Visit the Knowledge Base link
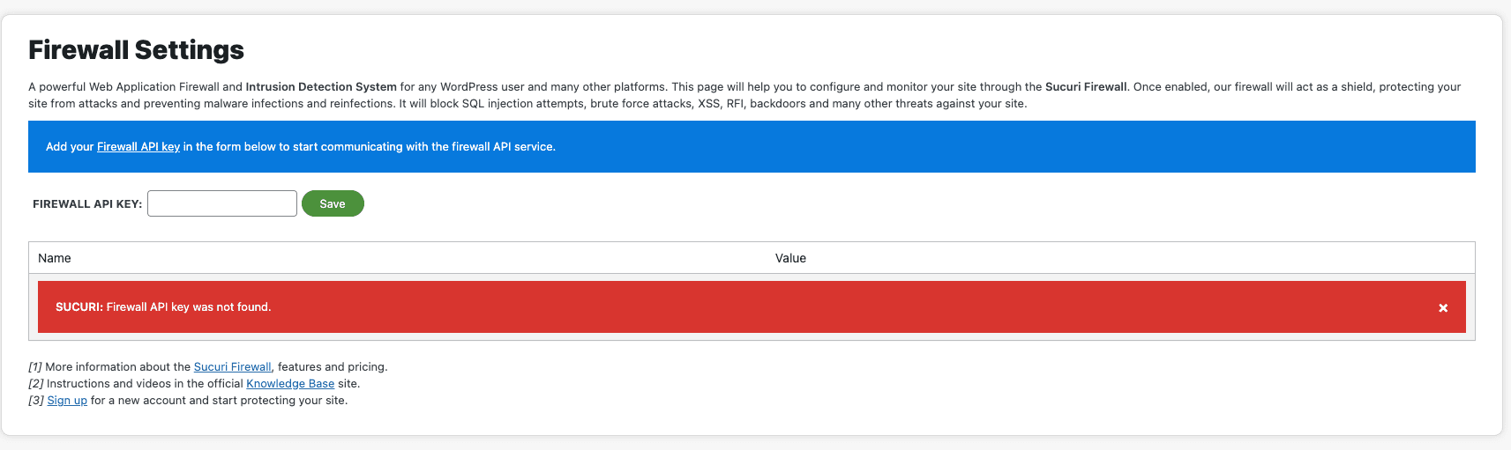This screenshot has width=1511, height=450. [x=290, y=384]
